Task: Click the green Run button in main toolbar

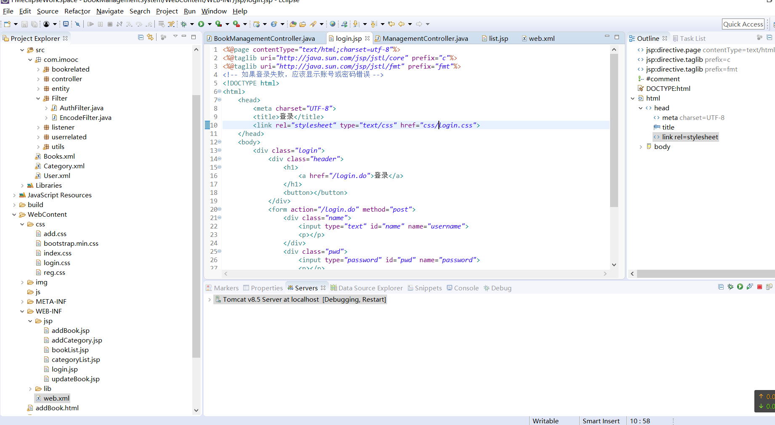Action: [201, 24]
